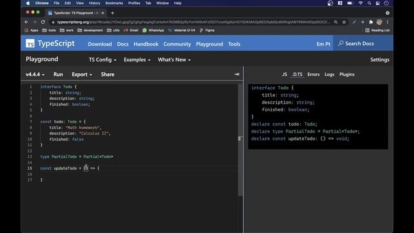
Task: Switch to the Plugins tab
Action: coord(347,74)
